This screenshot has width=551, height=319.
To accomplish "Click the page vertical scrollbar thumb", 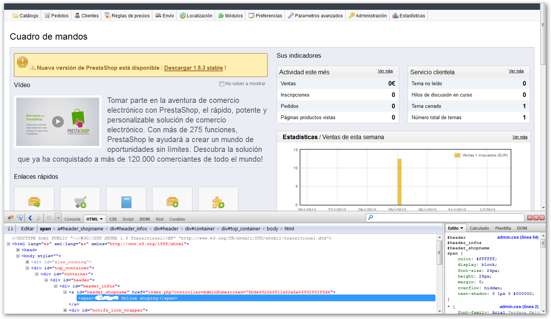I will (x=543, y=35).
